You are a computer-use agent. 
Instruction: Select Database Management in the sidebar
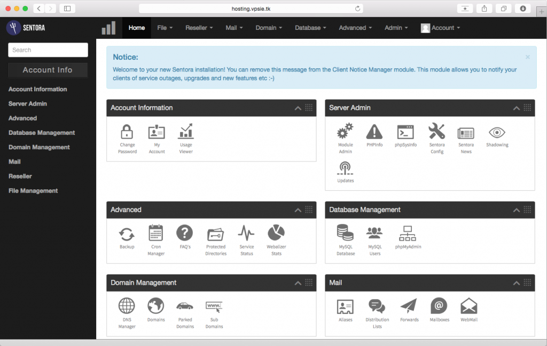point(42,133)
